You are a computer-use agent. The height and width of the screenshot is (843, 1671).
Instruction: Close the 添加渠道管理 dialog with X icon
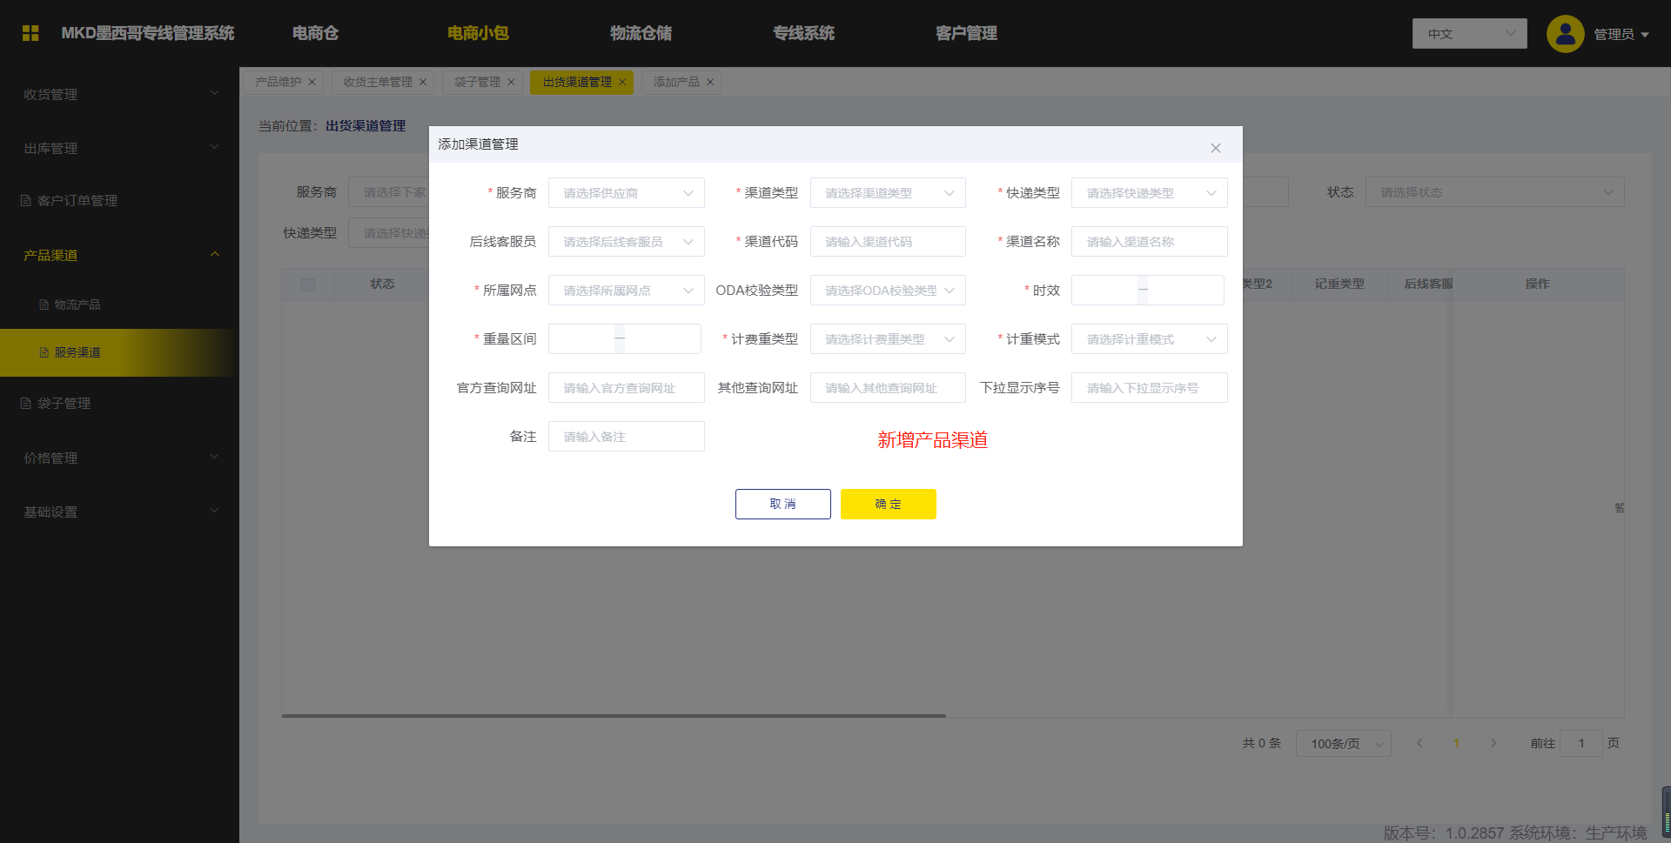1215,149
